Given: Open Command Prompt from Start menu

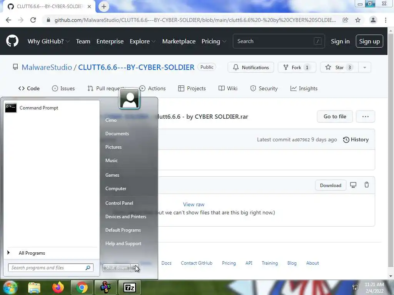Looking at the screenshot, I should coord(52,108).
